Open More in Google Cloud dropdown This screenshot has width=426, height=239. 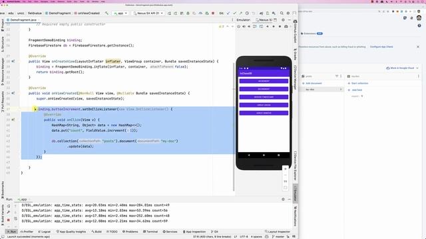point(402,68)
